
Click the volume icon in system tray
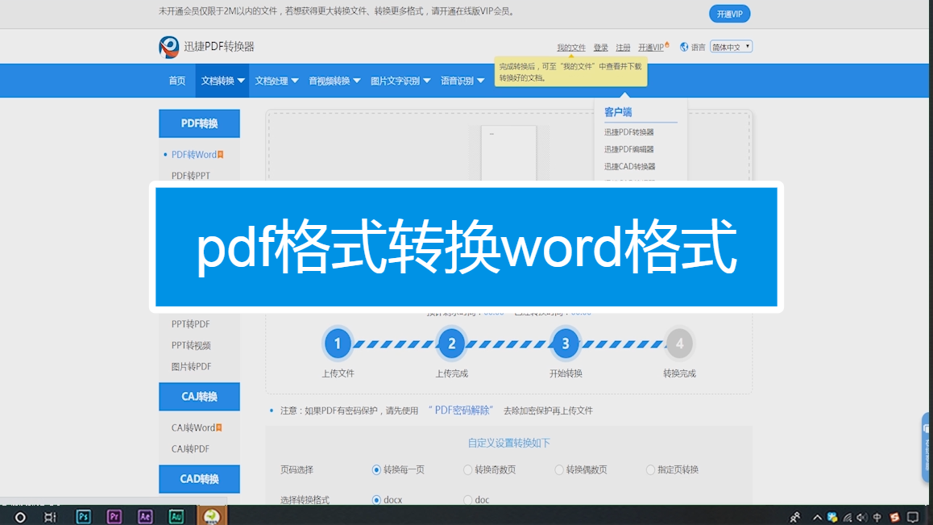(861, 517)
